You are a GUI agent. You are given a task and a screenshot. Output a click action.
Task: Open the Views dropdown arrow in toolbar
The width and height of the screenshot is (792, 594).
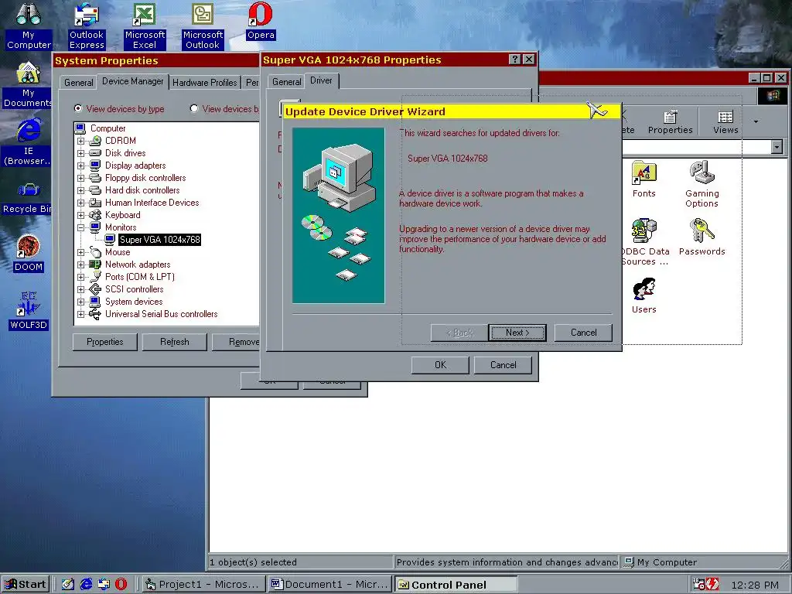click(x=756, y=121)
